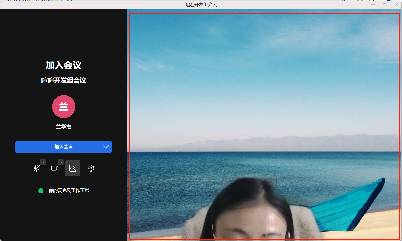
Task: Click the green microphone status dot
Action: click(x=41, y=191)
